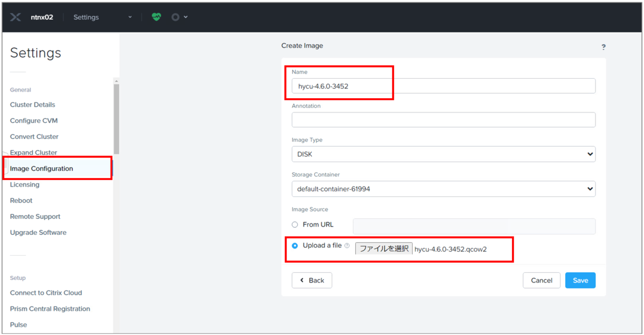The image size is (644, 335).
Task: Click the hycu-4.6.0-3452.qcow2 file name
Action: (x=451, y=249)
